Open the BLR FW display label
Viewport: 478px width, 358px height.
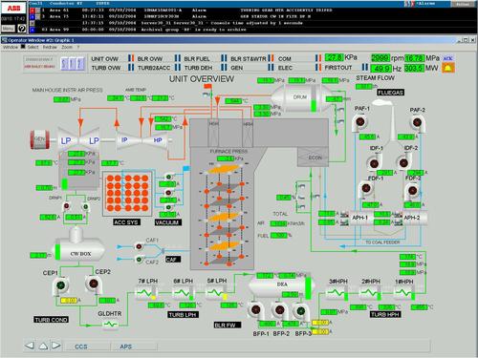(x=228, y=325)
